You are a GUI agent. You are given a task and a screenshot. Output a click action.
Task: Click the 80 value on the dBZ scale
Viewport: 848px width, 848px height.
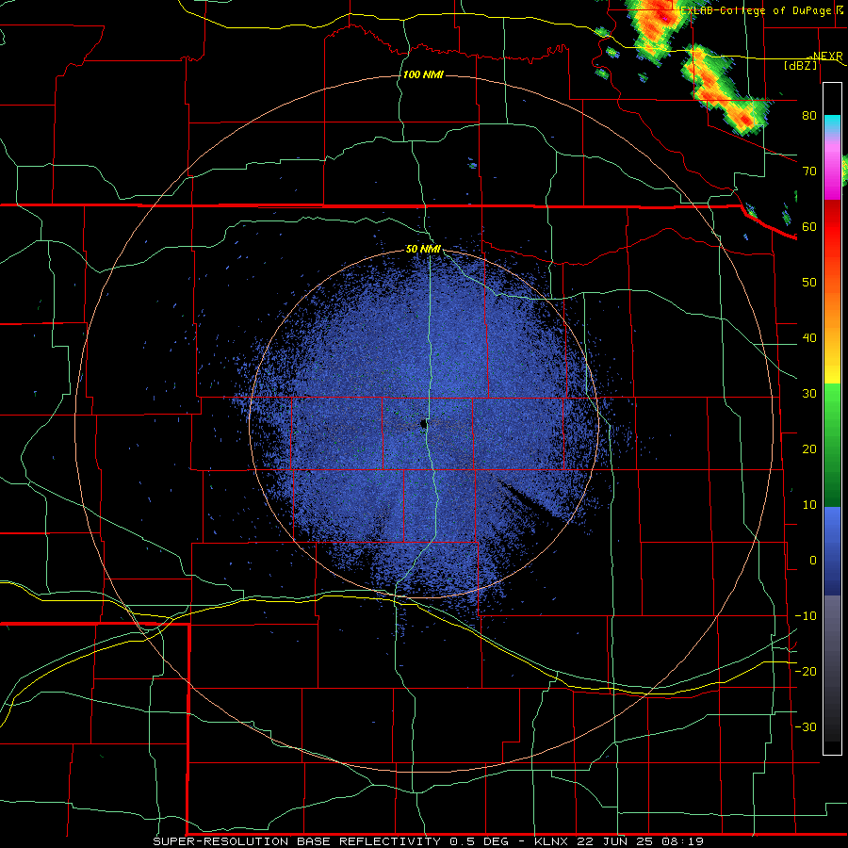coord(809,116)
